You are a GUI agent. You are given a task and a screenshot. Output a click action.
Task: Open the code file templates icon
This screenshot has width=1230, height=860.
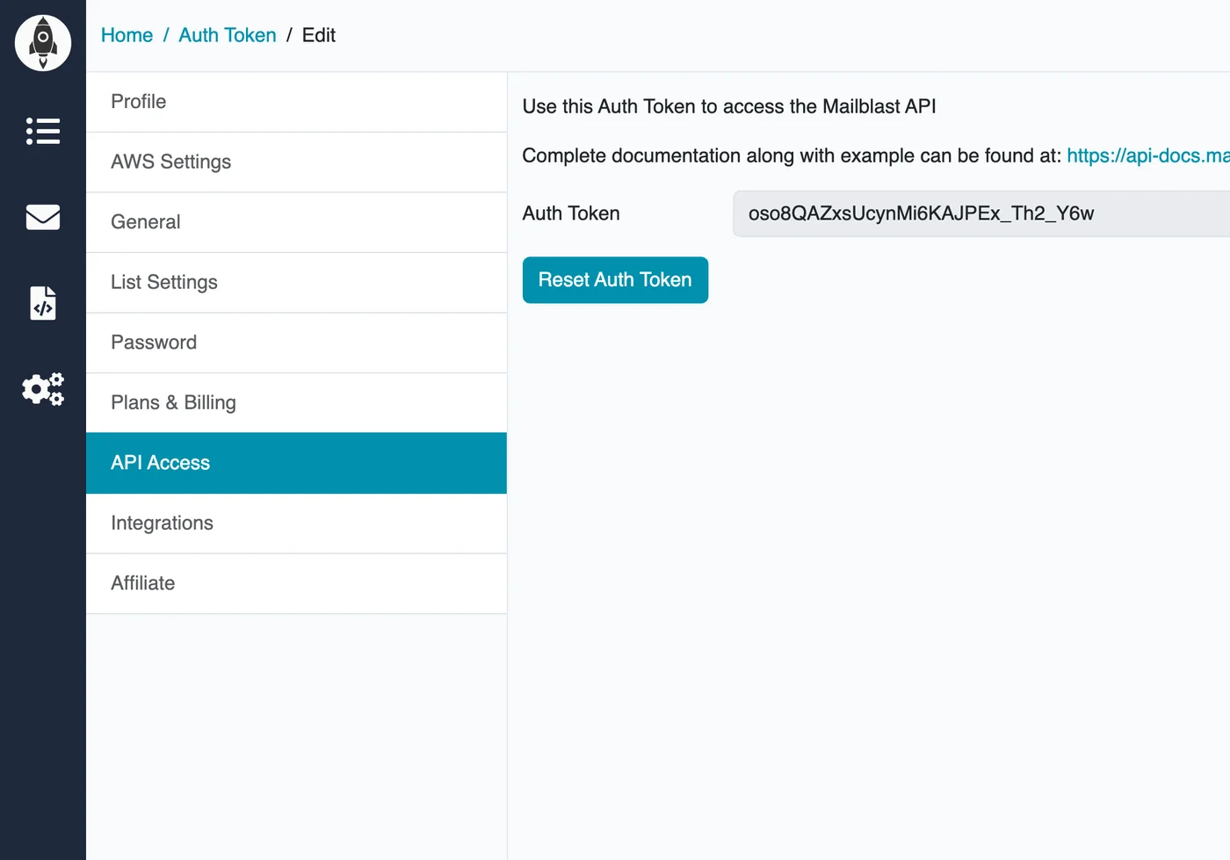click(43, 302)
